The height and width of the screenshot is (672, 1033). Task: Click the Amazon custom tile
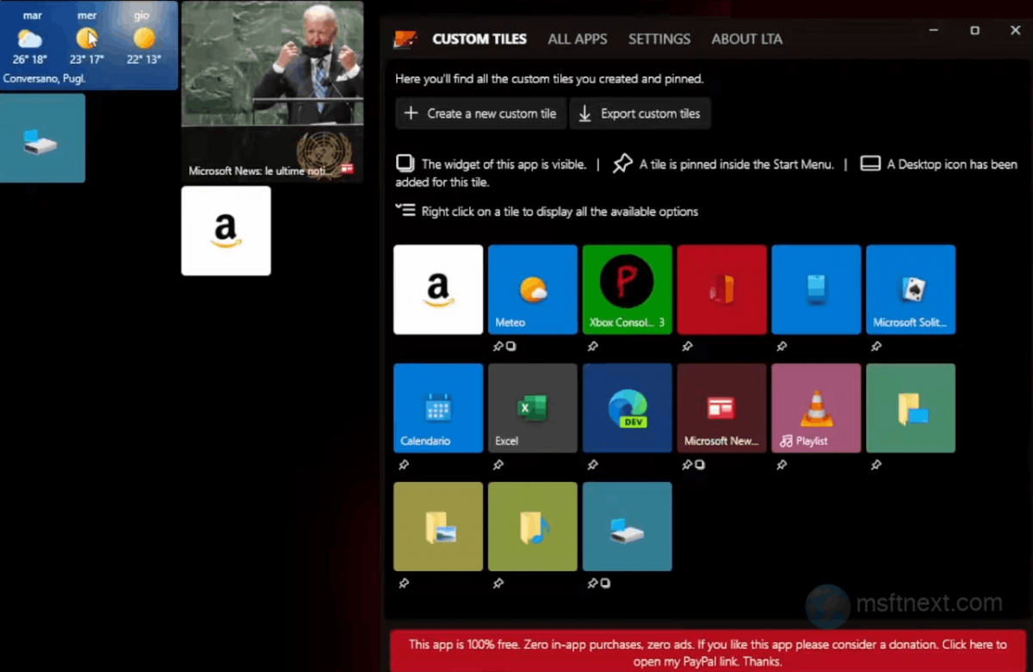point(437,288)
